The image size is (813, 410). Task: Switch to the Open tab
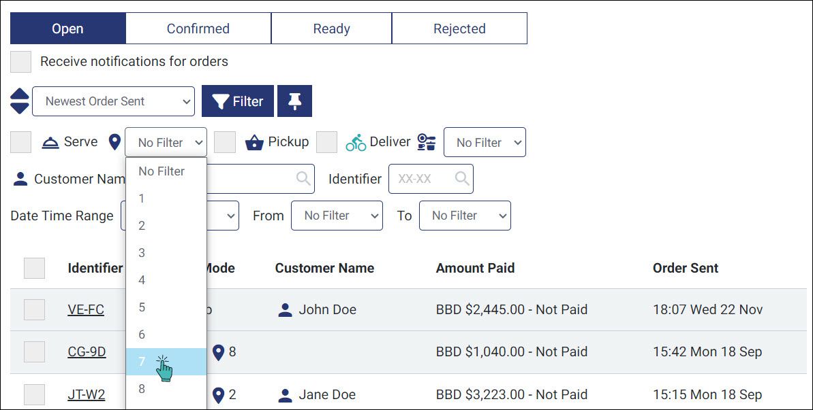point(68,29)
